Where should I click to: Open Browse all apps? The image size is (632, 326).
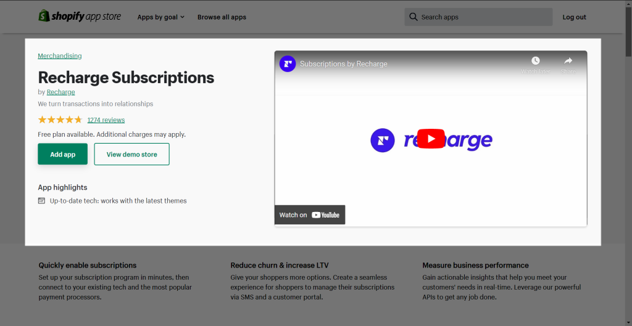pos(222,17)
